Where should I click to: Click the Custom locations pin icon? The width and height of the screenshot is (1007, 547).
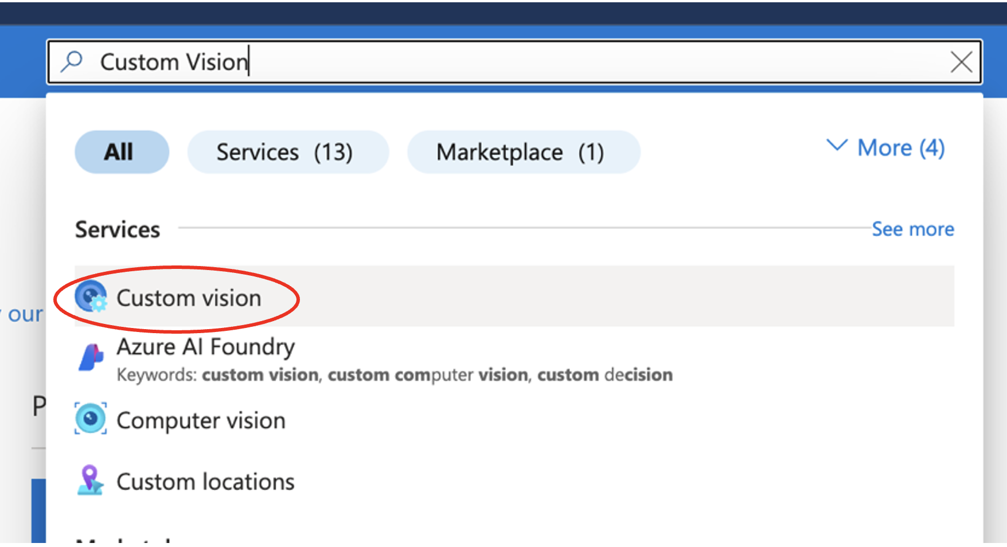(x=90, y=480)
